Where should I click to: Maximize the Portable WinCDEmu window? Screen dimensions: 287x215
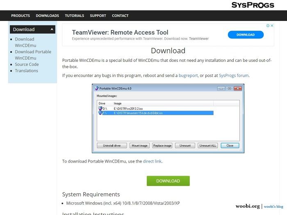pyautogui.click(x=229, y=89)
